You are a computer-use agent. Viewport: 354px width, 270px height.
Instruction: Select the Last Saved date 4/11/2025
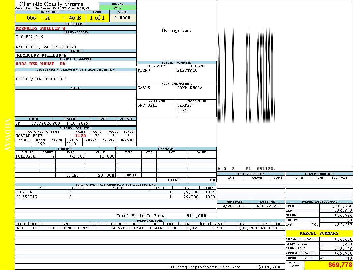click(267, 206)
